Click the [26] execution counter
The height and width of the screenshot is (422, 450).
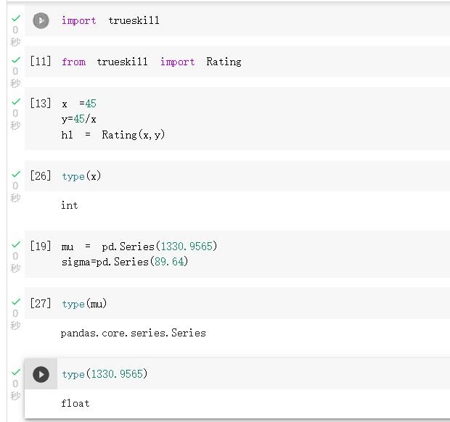[x=41, y=176]
